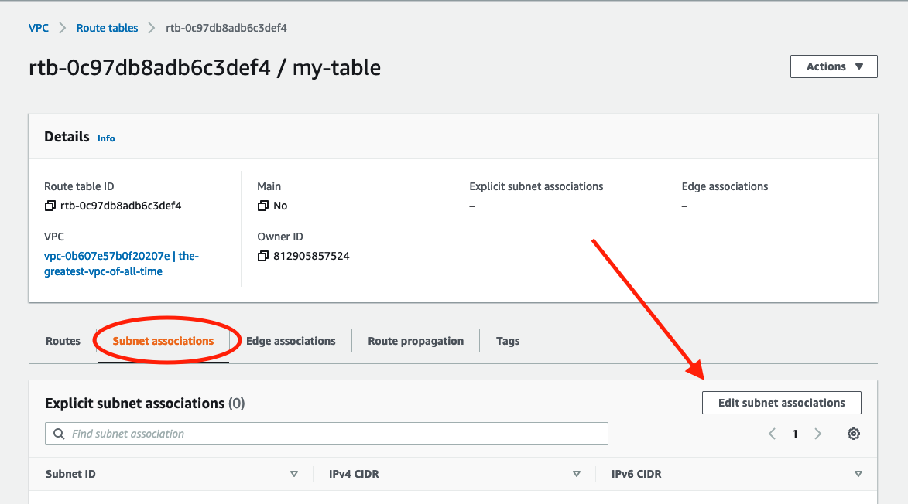The height and width of the screenshot is (504, 908).
Task: Copy the Owner ID number
Action: [263, 256]
